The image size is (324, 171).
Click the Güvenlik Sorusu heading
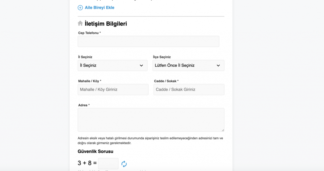[x=96, y=151]
